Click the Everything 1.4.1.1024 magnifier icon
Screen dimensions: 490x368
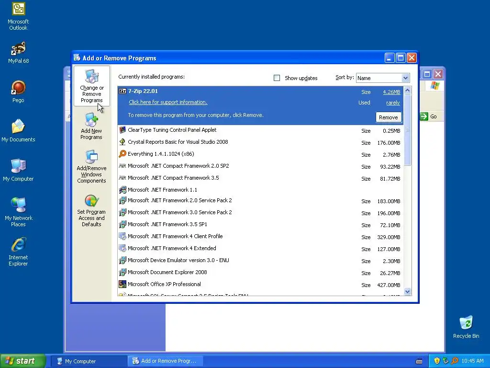click(x=122, y=154)
